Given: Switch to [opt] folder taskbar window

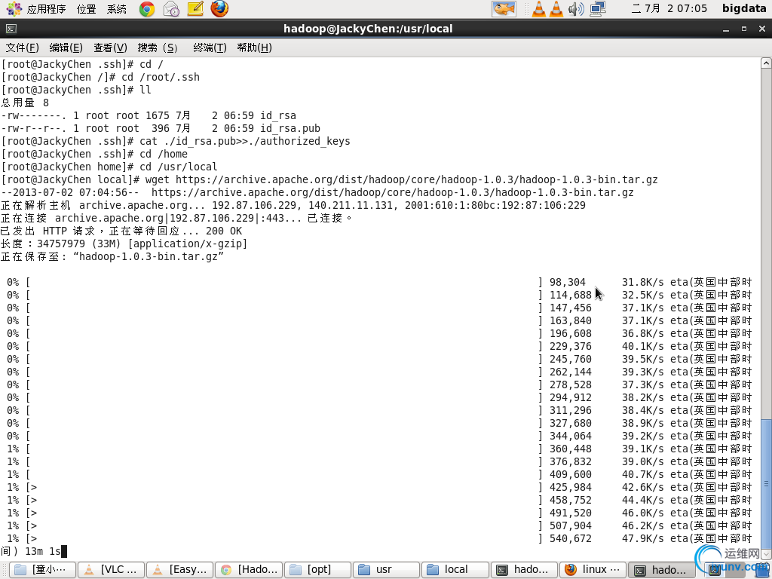Looking at the screenshot, I should tap(318, 570).
